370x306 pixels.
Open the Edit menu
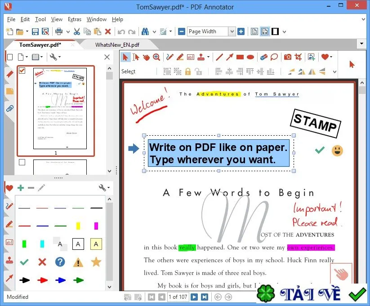[x=25, y=19]
